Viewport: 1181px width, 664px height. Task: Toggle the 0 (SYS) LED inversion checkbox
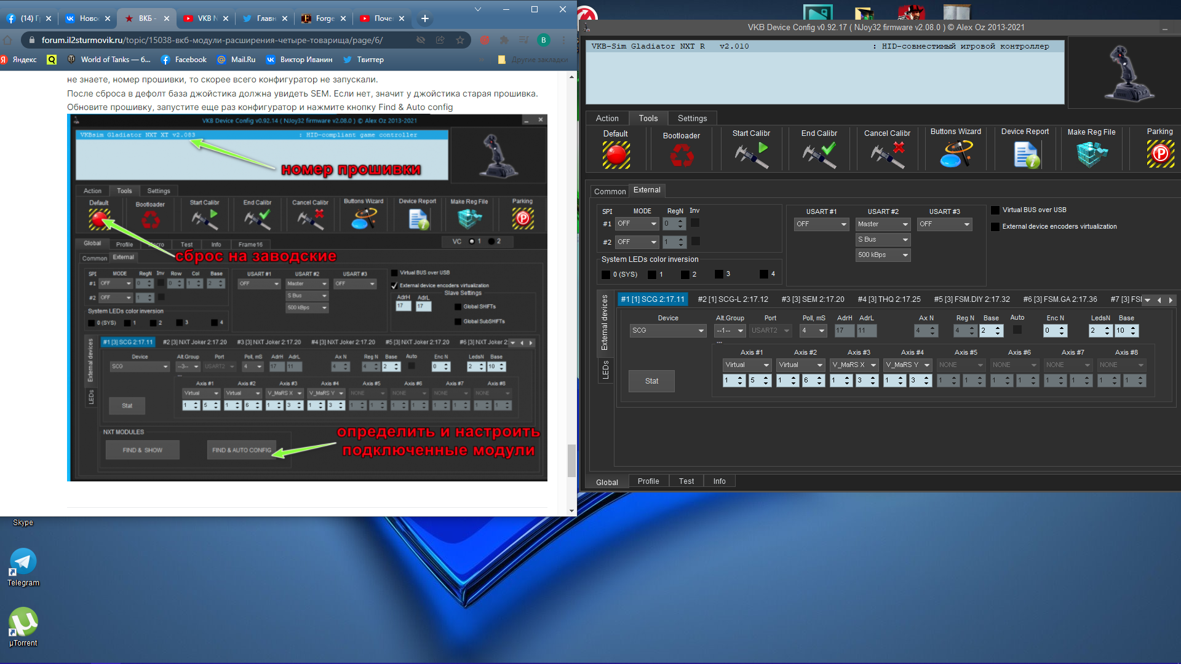coord(606,275)
